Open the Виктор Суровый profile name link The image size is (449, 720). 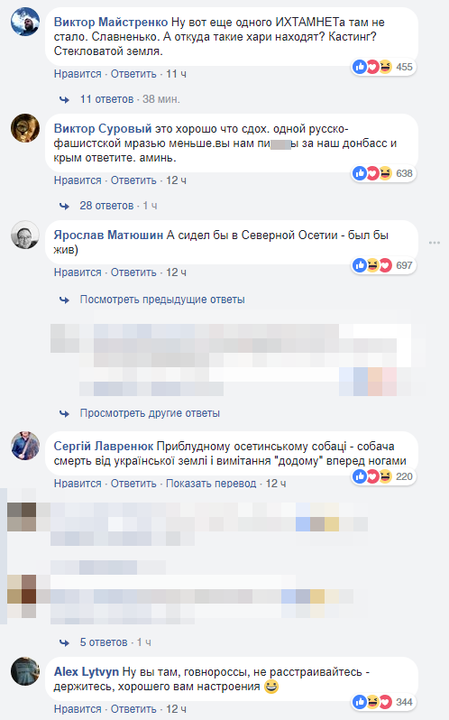coord(103,128)
